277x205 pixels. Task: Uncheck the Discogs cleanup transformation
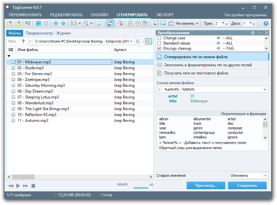click(x=159, y=48)
